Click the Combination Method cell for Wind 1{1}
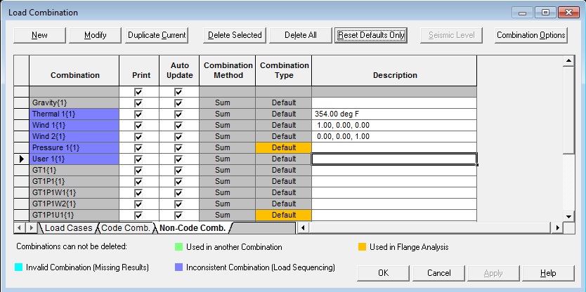586x292 pixels. click(x=228, y=125)
